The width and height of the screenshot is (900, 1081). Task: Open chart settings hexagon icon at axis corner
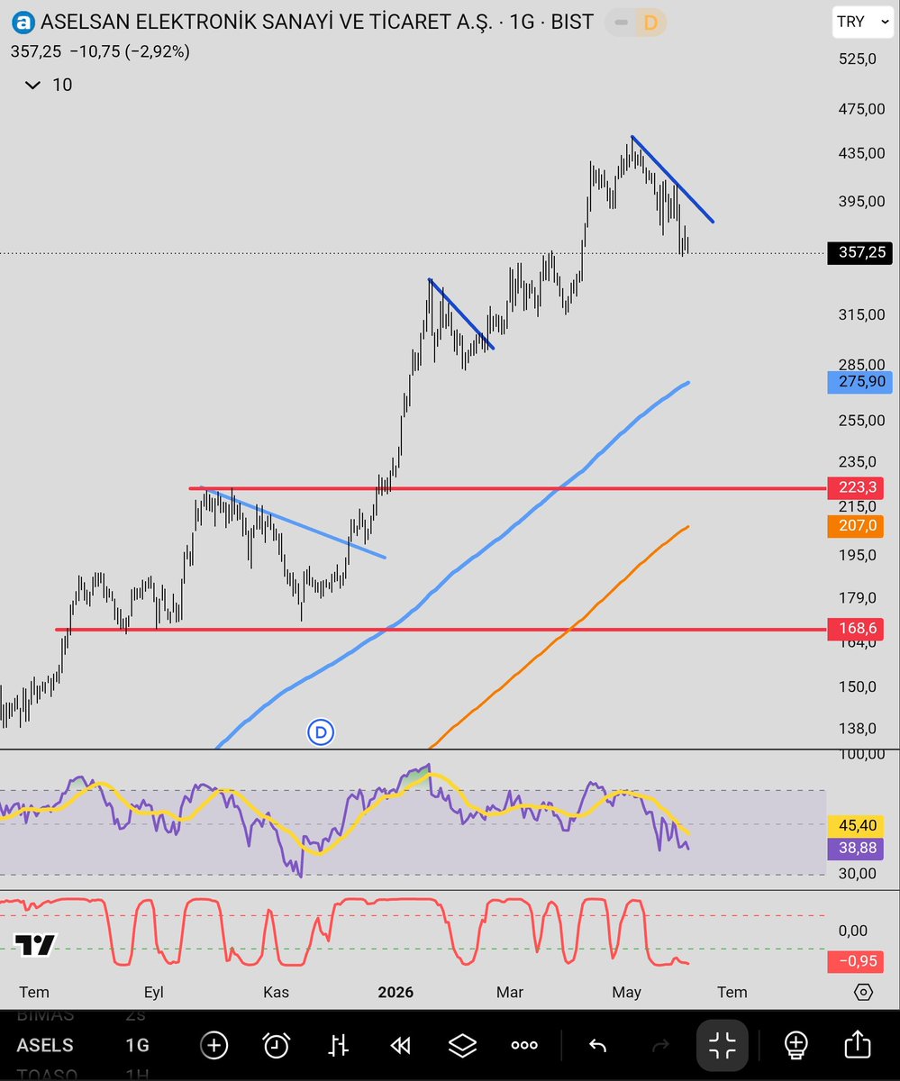863,992
